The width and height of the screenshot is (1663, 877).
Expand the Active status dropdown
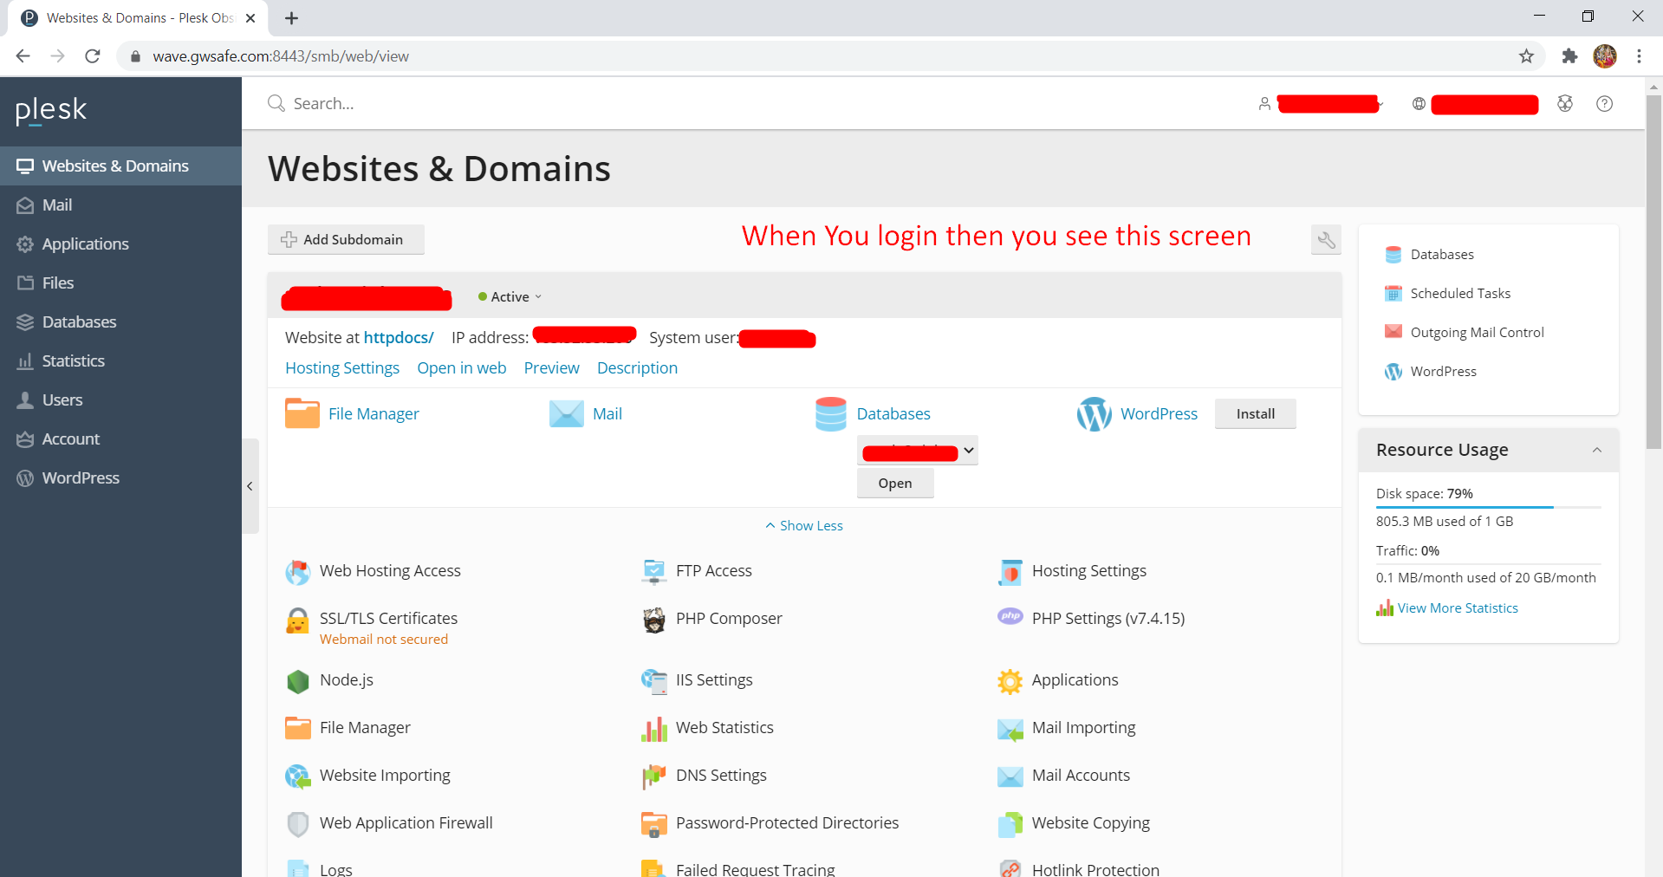pyautogui.click(x=510, y=296)
